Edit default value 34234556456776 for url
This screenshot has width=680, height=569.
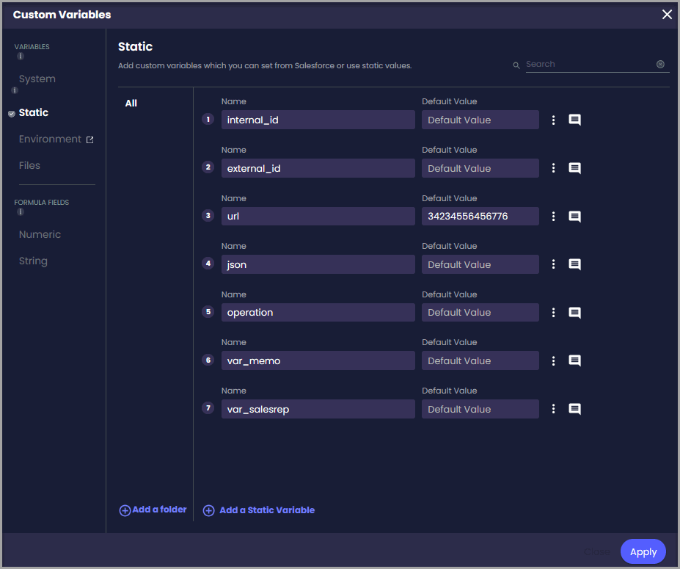click(480, 216)
